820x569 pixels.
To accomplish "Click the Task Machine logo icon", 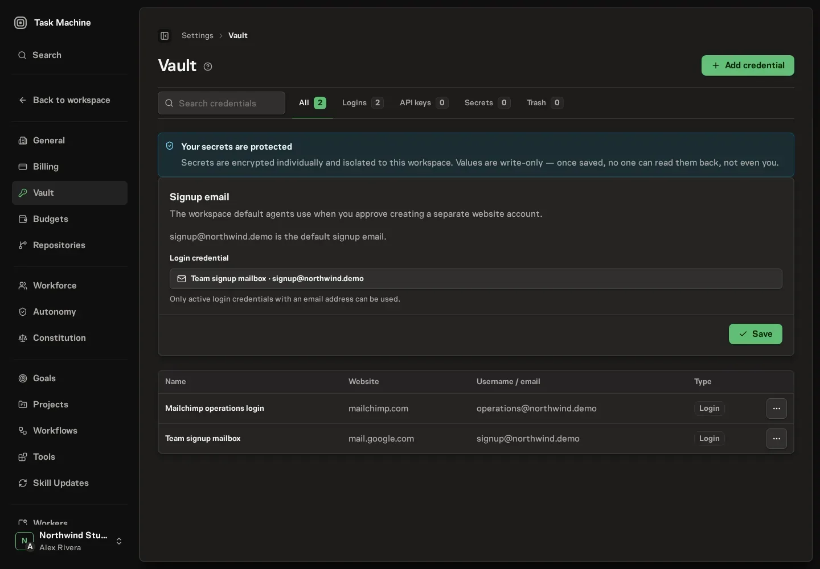I will point(20,23).
